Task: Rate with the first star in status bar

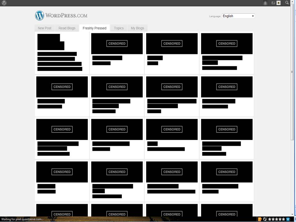Action: point(269,219)
